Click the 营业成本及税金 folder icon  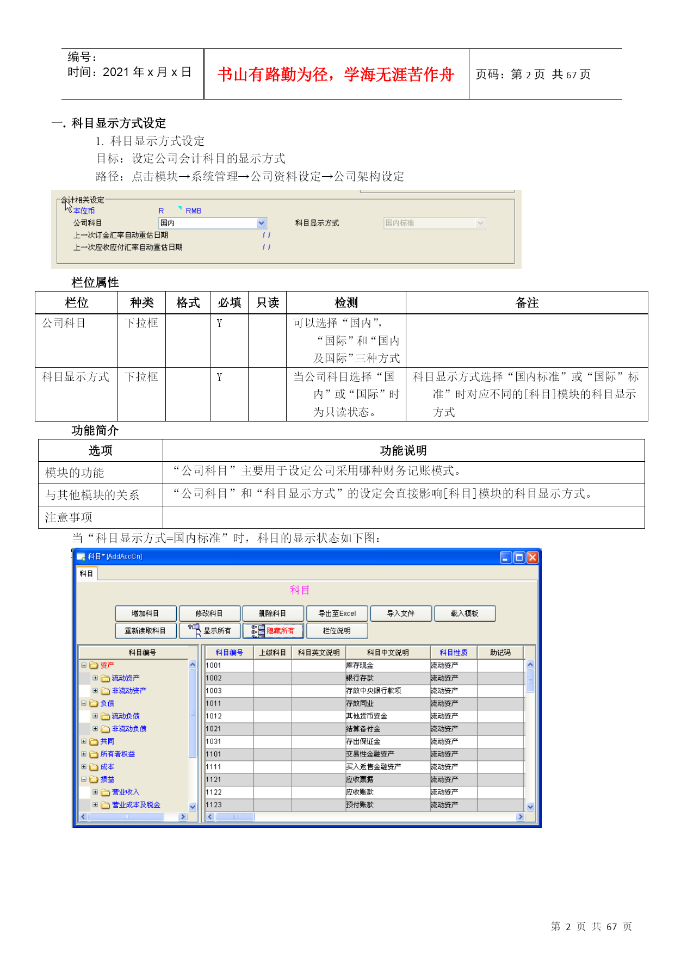(106, 805)
